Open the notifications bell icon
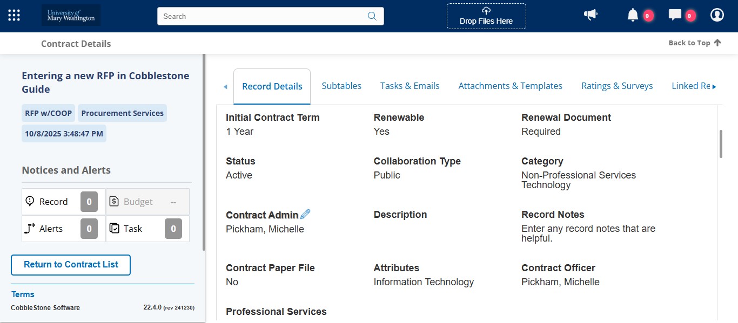This screenshot has width=738, height=323. pos(632,15)
